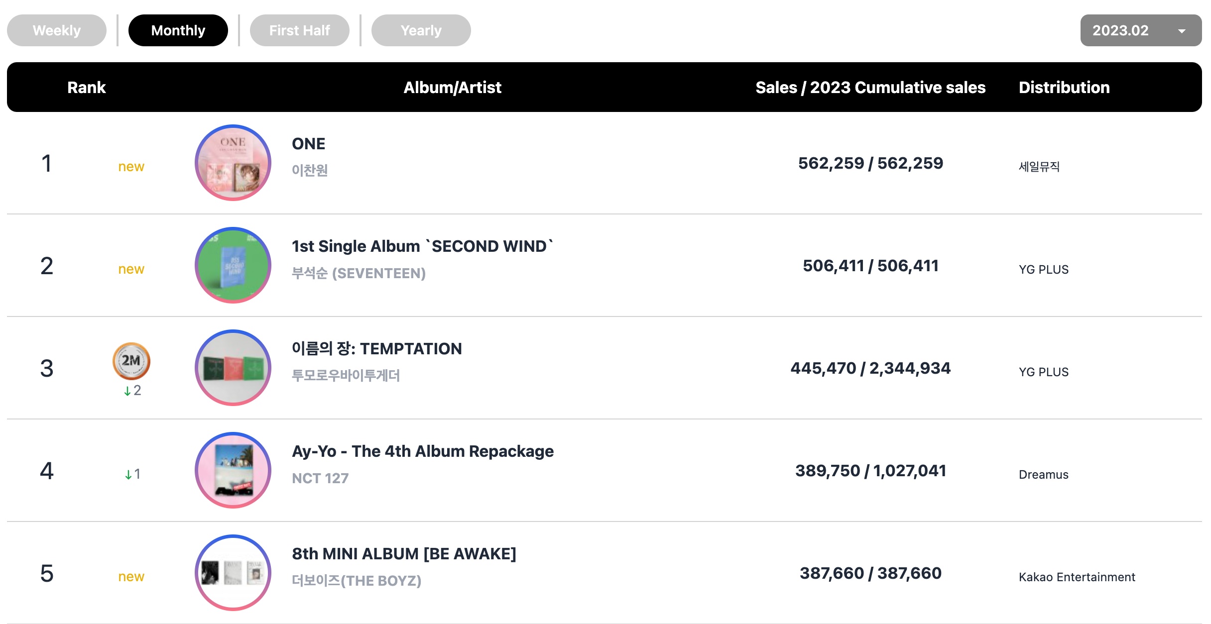
Task: Click the dropdown arrow beside 2023.02
Action: (x=1182, y=31)
